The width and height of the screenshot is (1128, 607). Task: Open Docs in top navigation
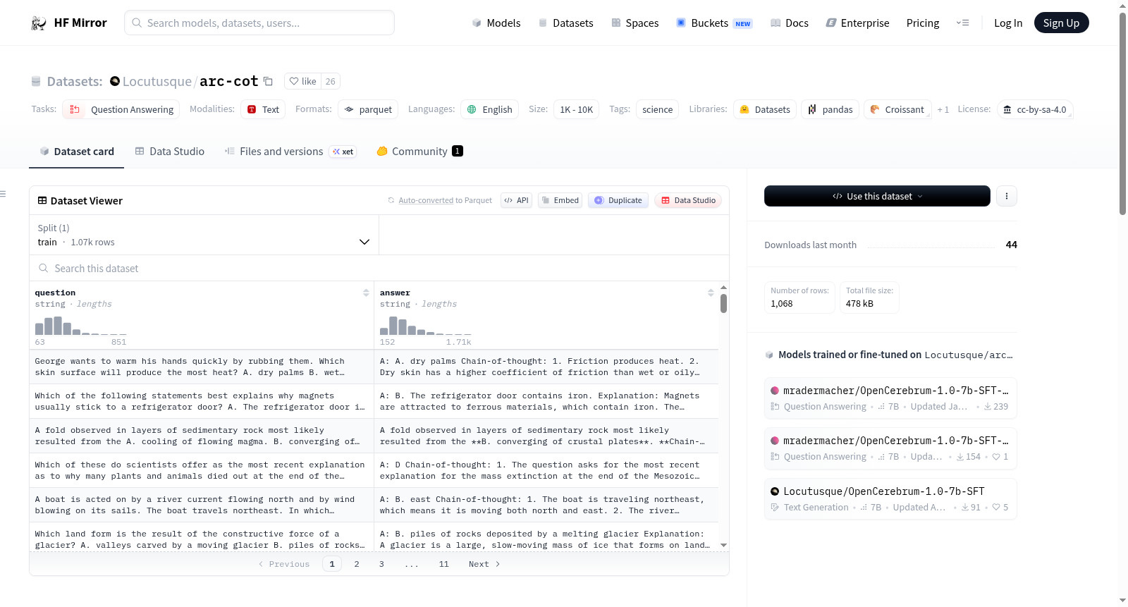[x=789, y=23]
